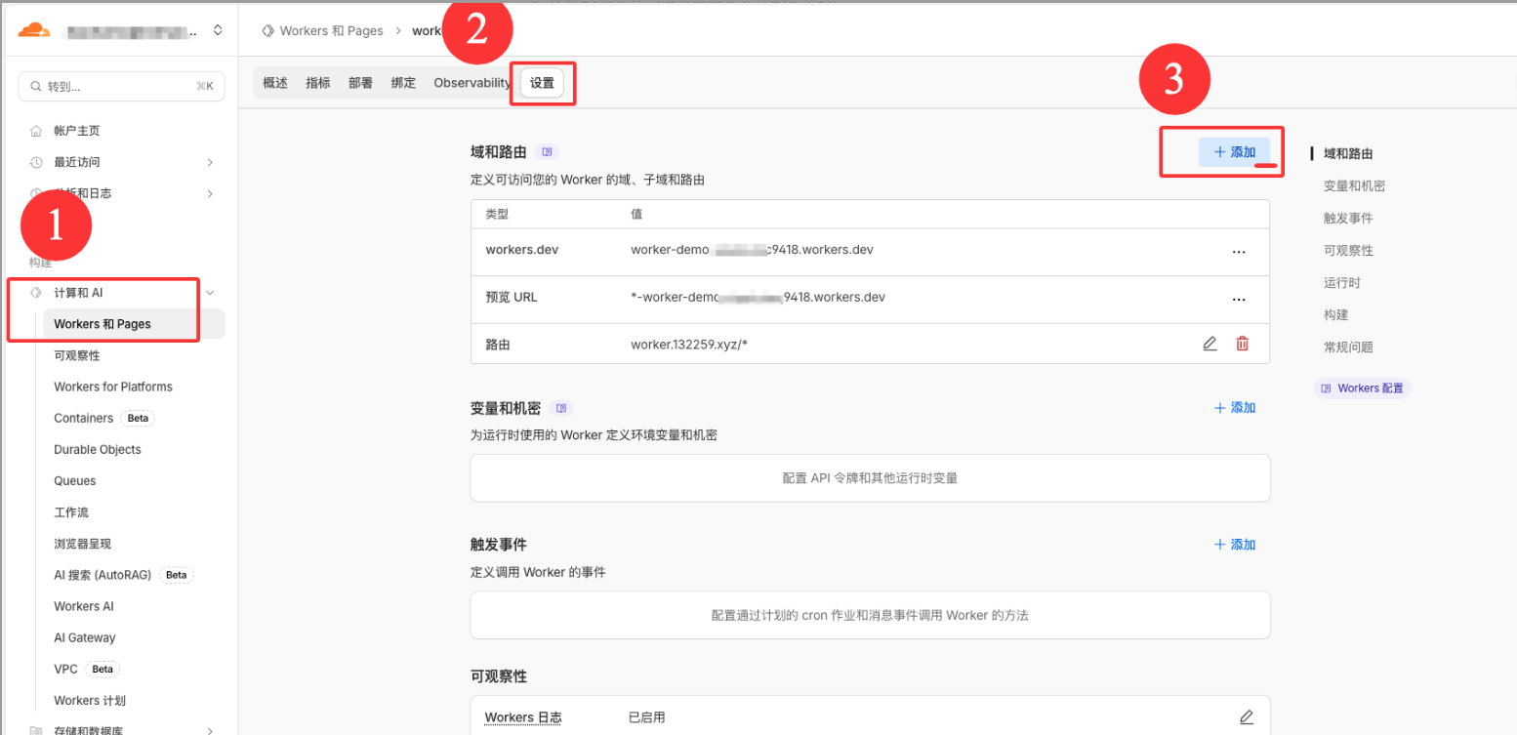Collapse the 计算和 AI section
1517x735 pixels.
coord(210,293)
